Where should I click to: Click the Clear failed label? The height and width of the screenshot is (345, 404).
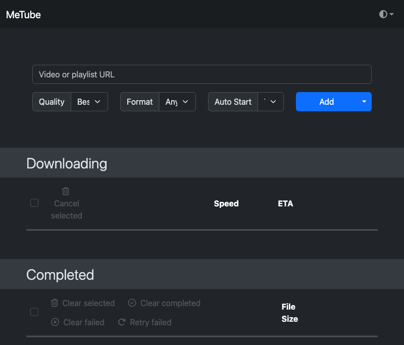coord(84,322)
